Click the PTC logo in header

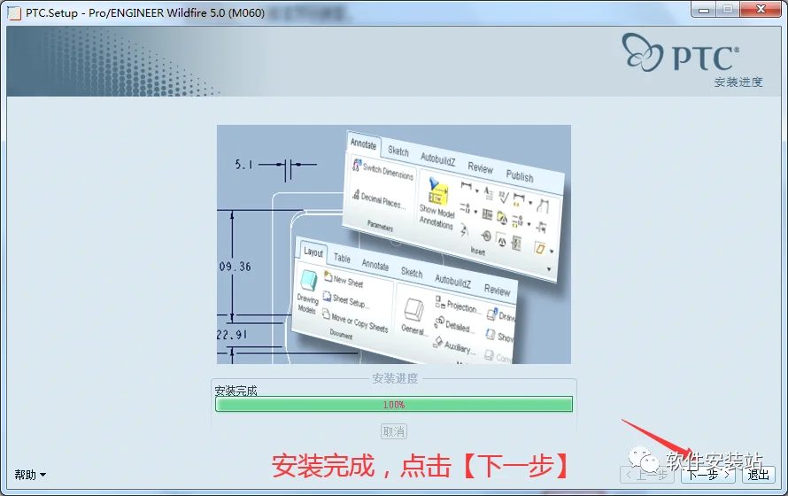click(x=681, y=53)
